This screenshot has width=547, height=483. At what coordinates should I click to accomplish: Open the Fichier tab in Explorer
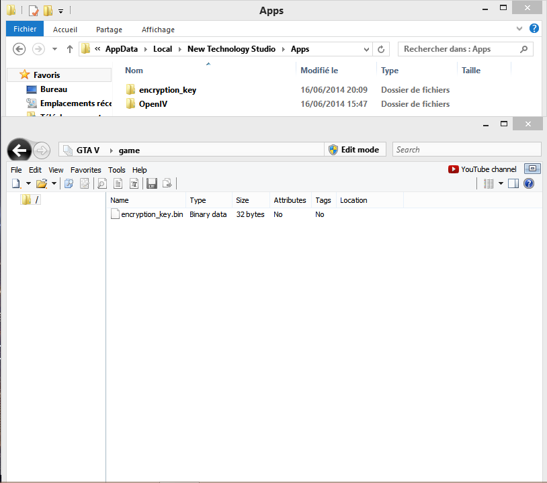click(x=25, y=29)
